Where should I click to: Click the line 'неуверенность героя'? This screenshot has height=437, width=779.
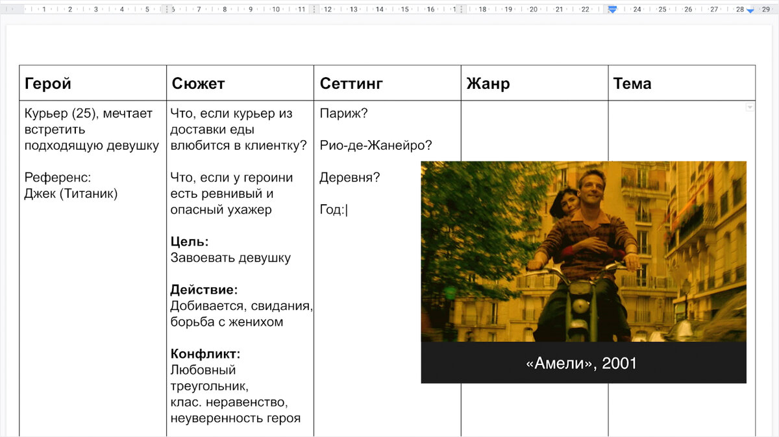pyautogui.click(x=236, y=418)
